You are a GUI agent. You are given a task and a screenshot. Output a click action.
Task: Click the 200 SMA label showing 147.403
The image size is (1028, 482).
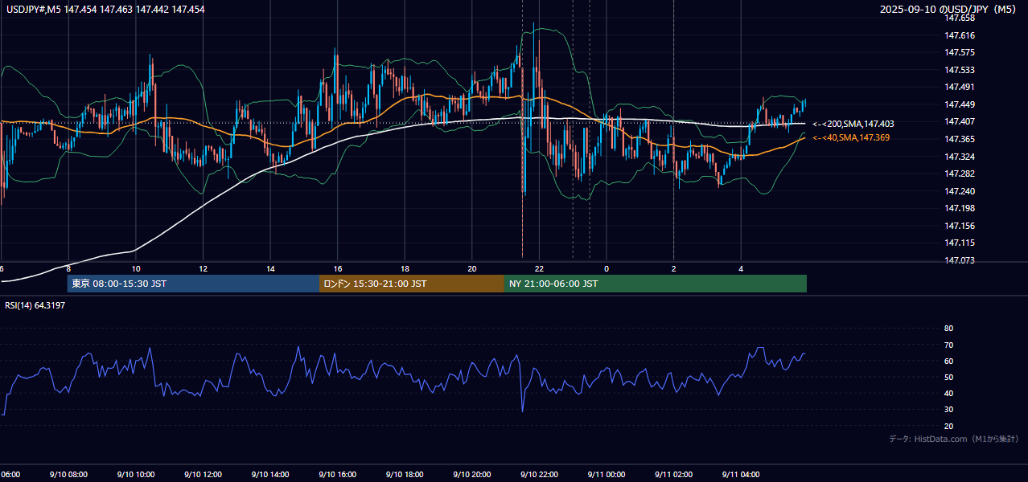(x=853, y=125)
